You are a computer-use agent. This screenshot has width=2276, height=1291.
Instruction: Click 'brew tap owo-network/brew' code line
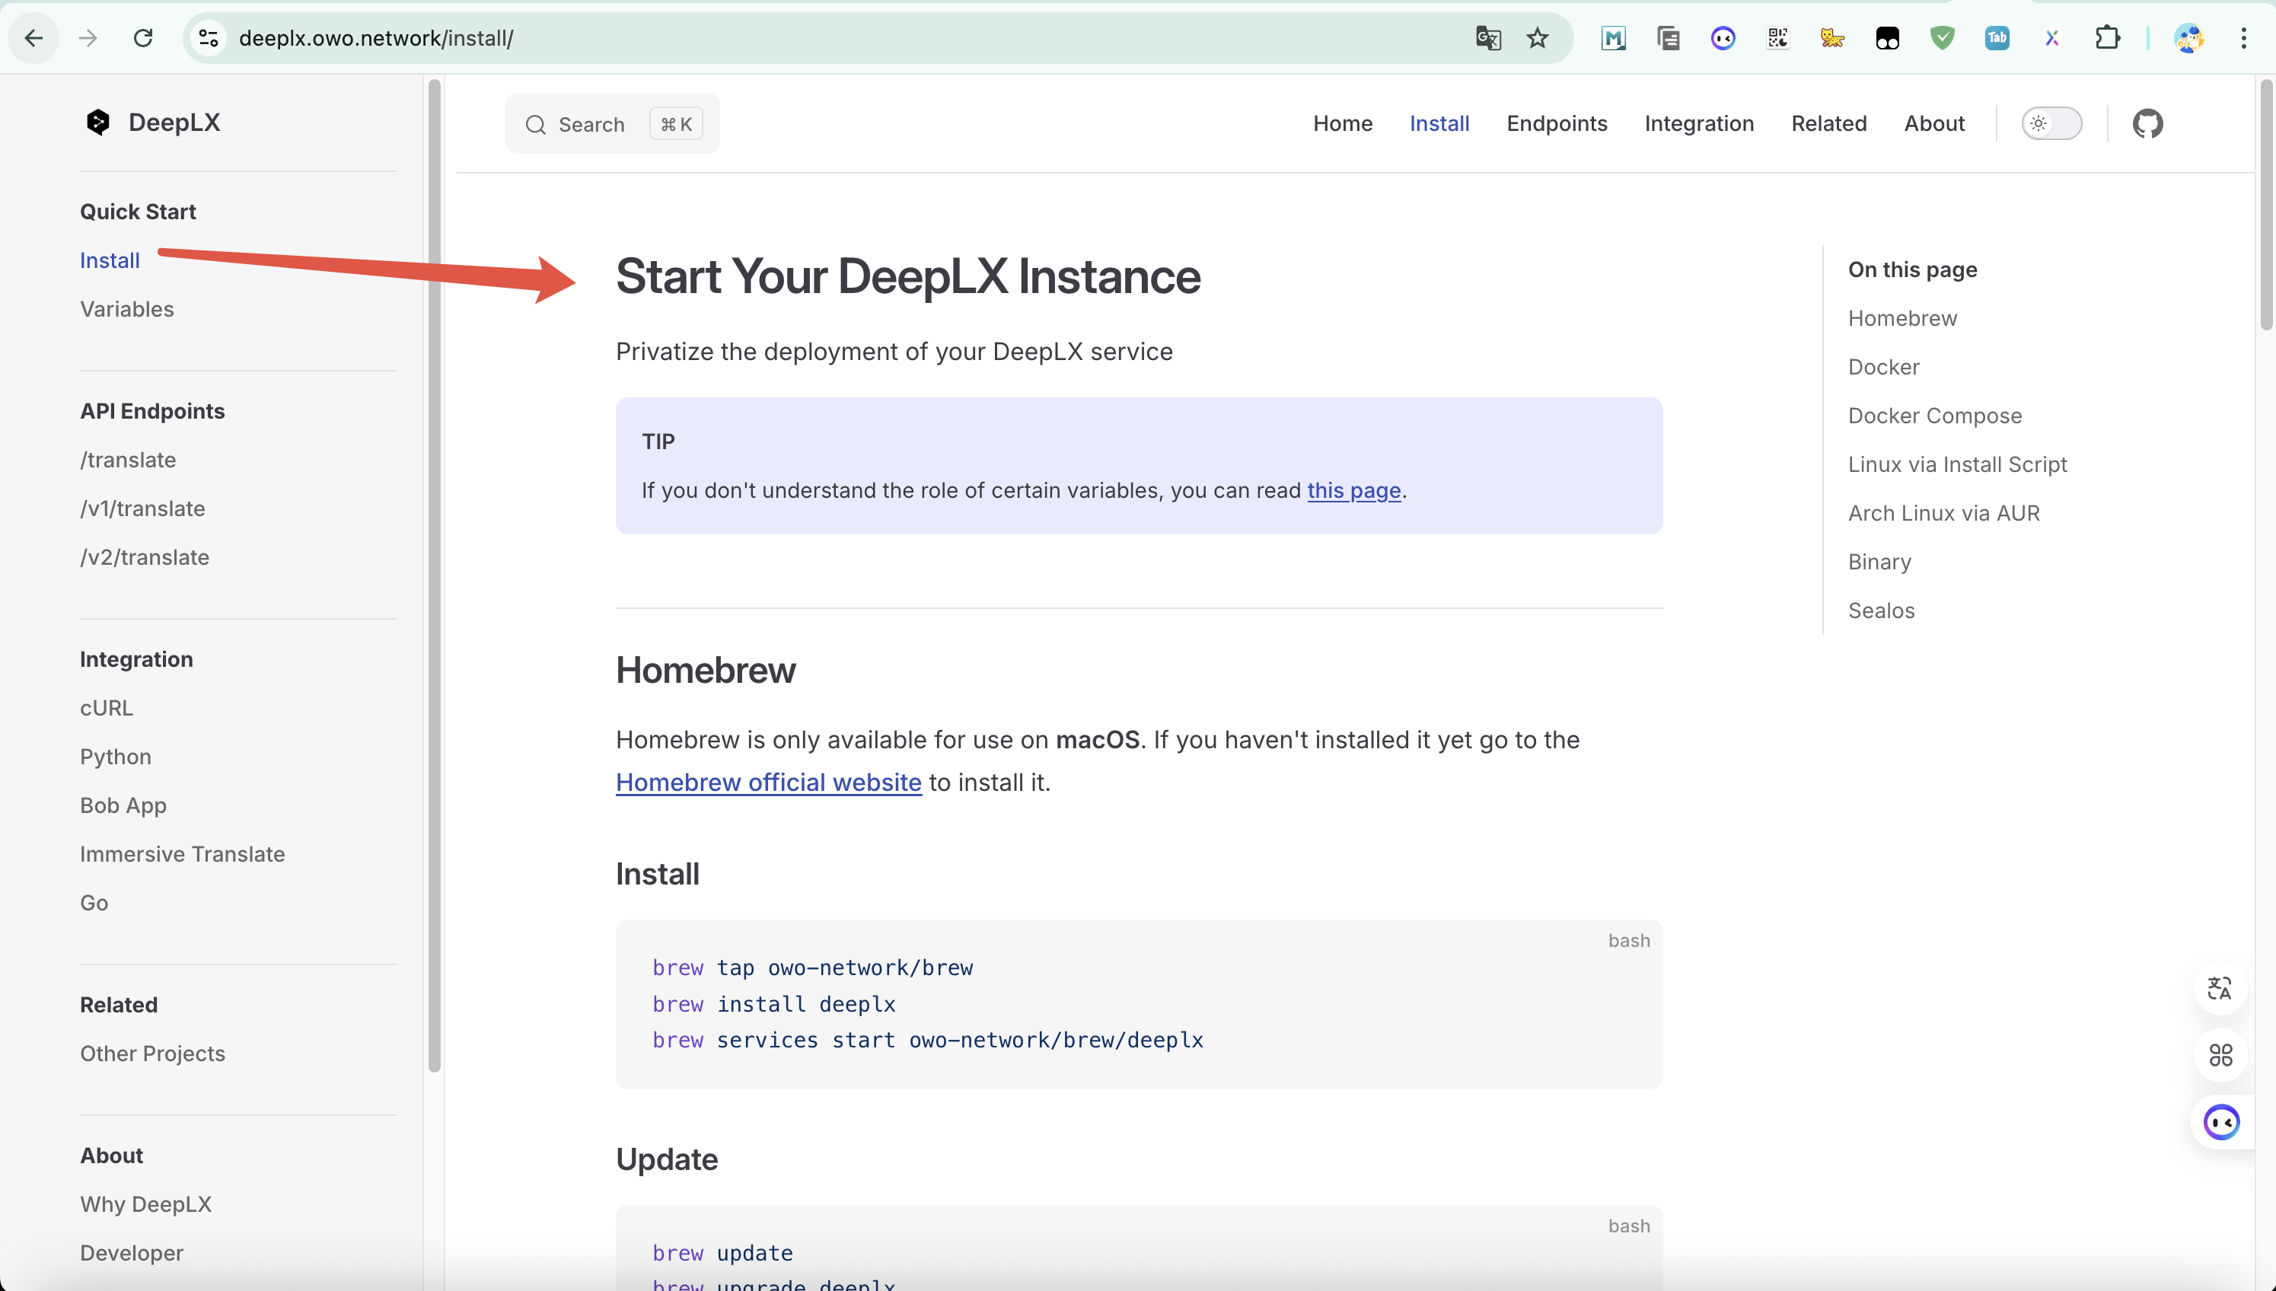point(812,967)
